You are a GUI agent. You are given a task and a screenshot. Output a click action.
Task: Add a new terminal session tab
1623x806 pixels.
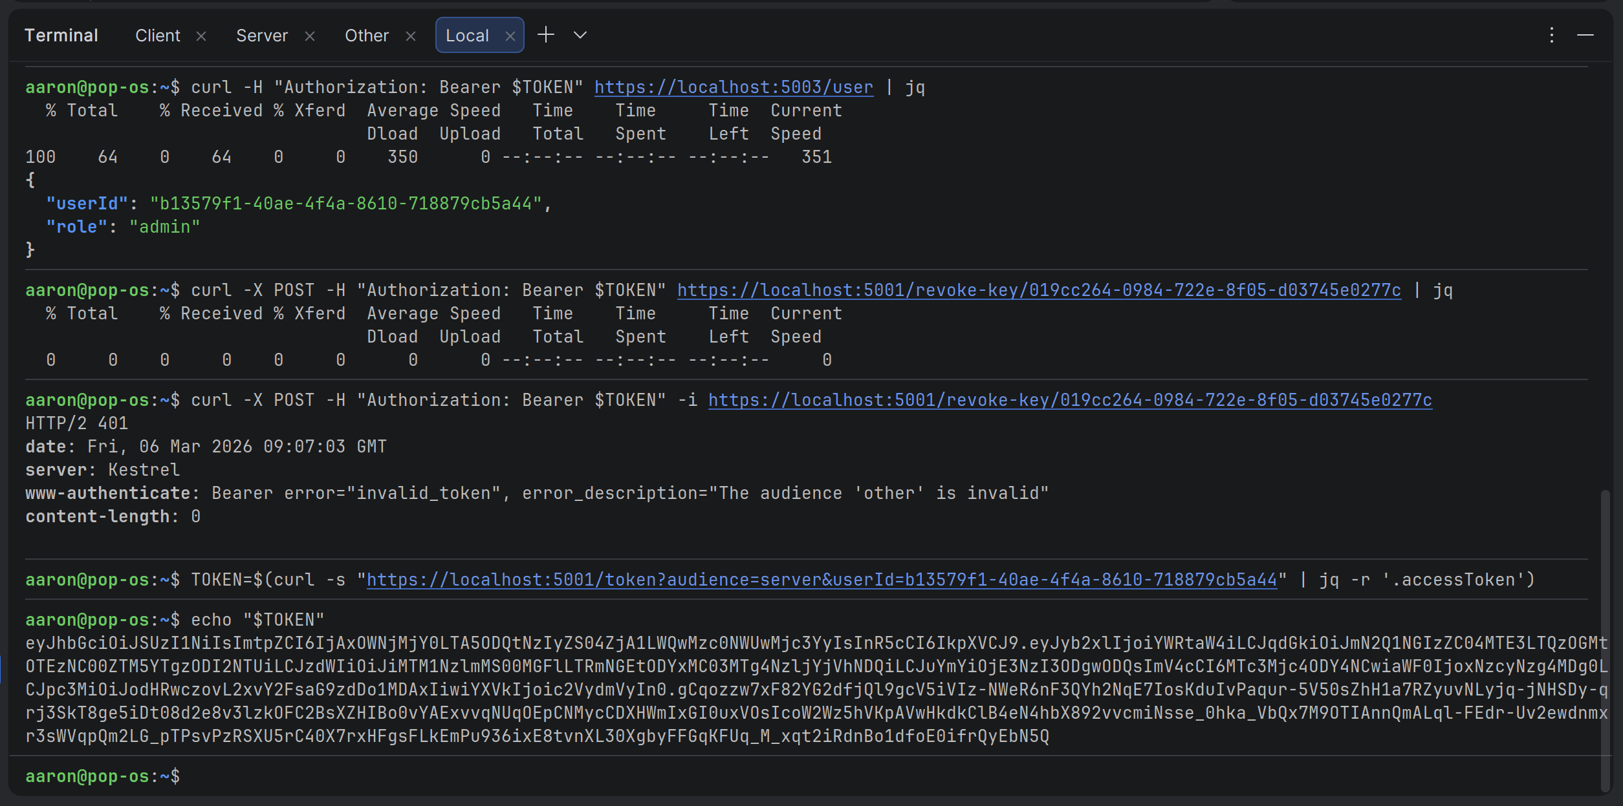pos(546,35)
